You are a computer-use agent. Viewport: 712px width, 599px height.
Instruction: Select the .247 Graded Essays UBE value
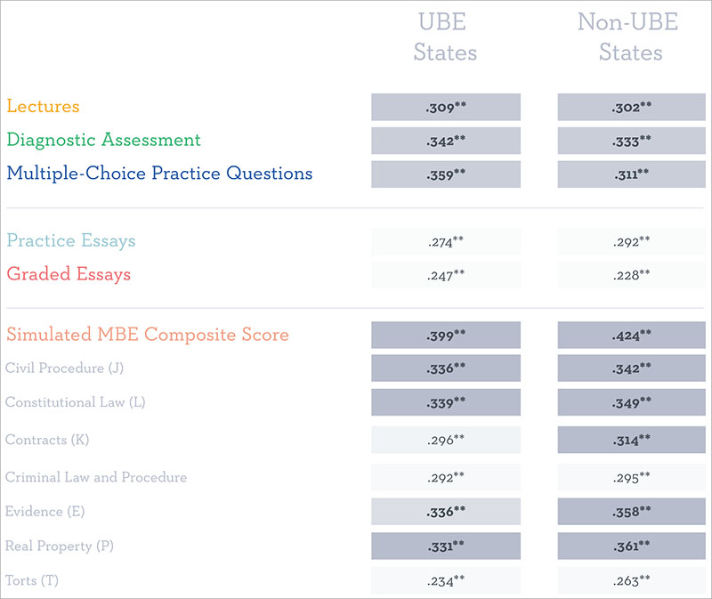pos(445,275)
